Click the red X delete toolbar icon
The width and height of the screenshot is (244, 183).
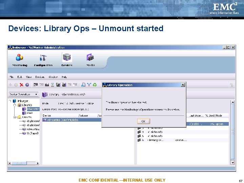[21, 85]
